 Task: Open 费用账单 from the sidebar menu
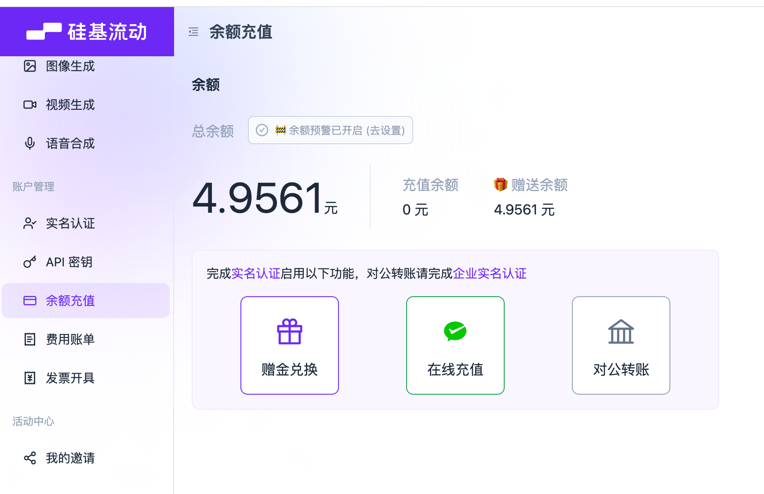pyautogui.click(x=70, y=339)
